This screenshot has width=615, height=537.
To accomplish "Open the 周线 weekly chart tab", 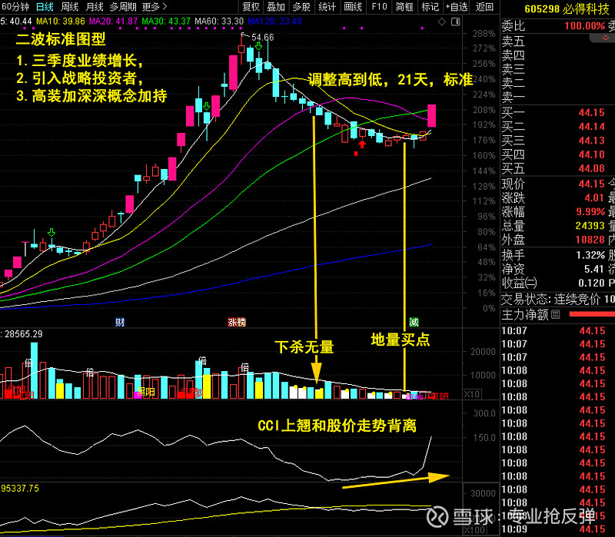I will pos(69,7).
